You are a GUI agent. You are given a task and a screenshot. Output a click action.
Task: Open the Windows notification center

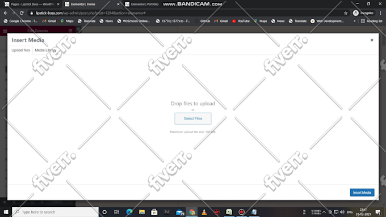[x=379, y=212]
